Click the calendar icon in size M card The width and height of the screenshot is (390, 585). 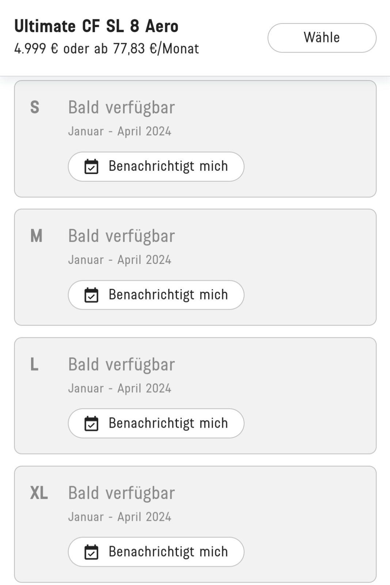point(91,295)
